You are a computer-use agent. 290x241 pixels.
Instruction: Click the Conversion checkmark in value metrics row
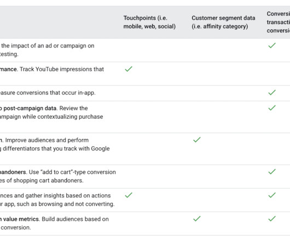272,219
